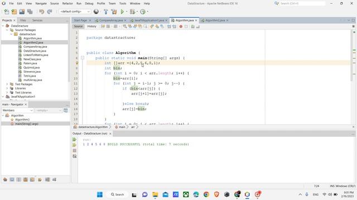
Task: Click the Quick Search magnifier icon
Action: pos(276,3)
